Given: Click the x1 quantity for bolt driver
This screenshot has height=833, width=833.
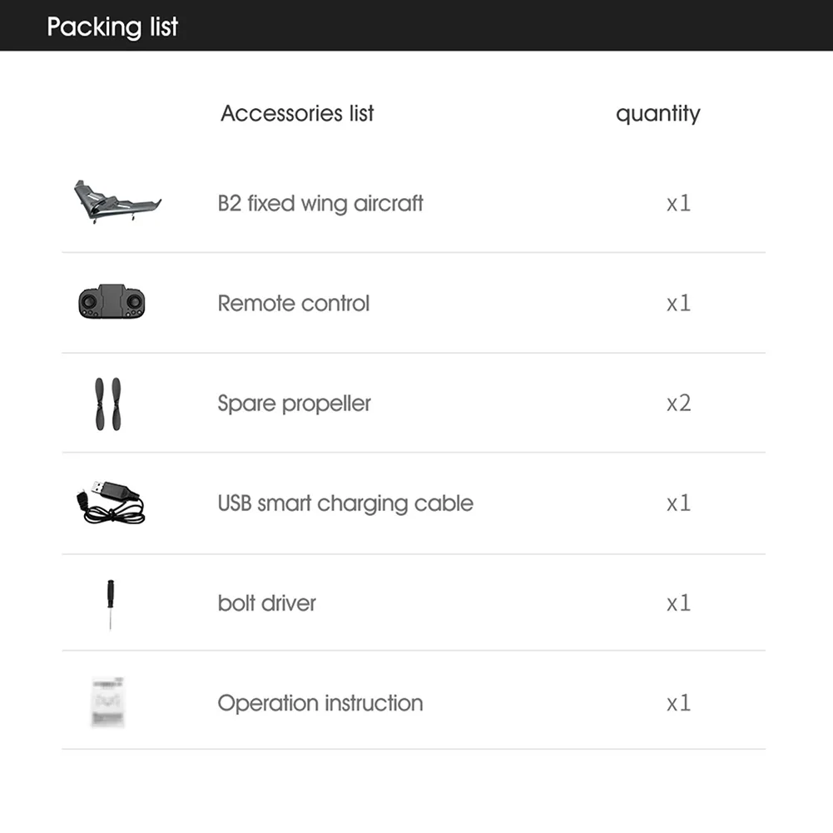Looking at the screenshot, I should click(678, 603).
